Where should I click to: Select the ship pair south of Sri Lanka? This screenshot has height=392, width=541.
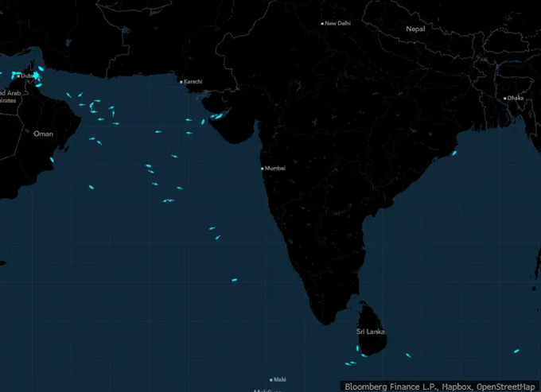(x=350, y=363)
